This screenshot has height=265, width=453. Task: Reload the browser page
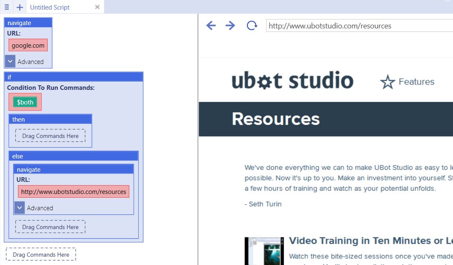(x=252, y=25)
